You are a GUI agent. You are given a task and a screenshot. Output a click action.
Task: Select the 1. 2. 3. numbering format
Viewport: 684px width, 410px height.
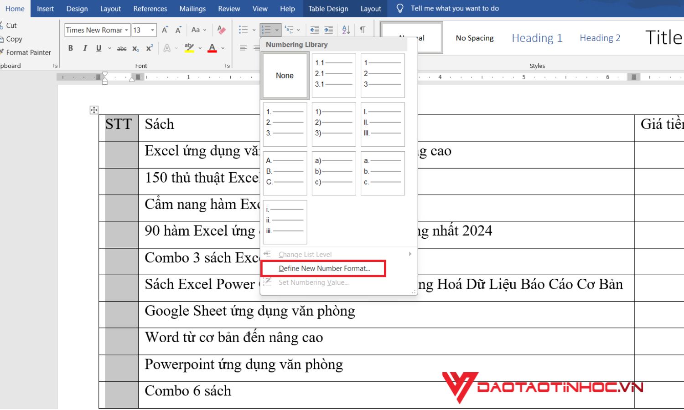pyautogui.click(x=285, y=124)
